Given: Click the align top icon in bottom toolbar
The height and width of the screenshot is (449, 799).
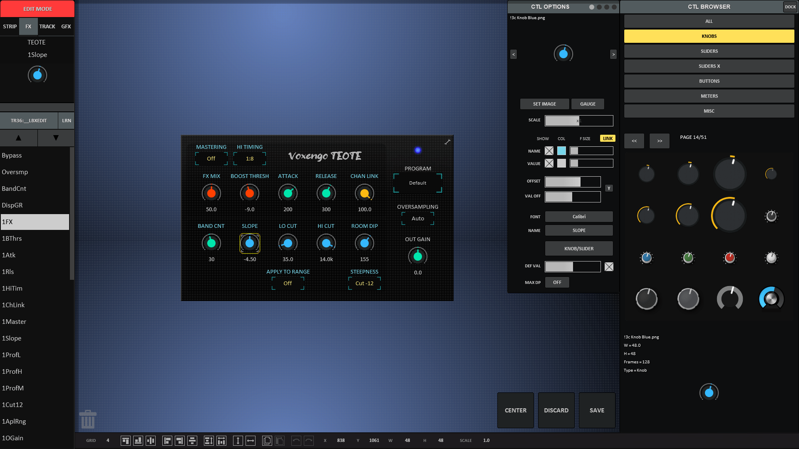Looking at the screenshot, I should tap(125, 441).
